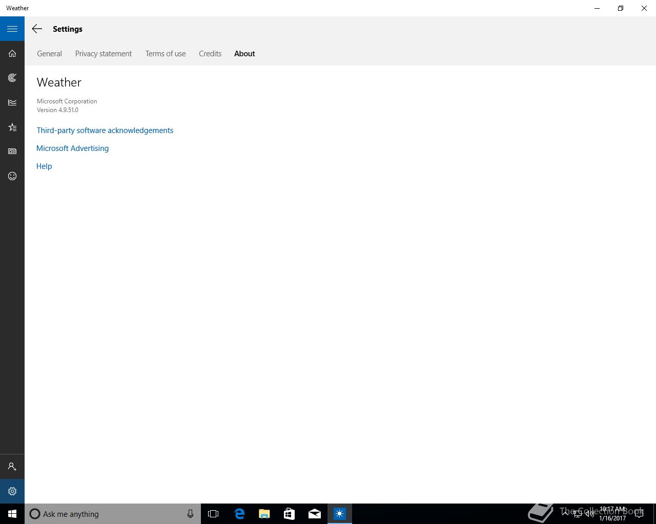656x524 pixels.
Task: Open News icon in sidebar
Action: (12, 151)
